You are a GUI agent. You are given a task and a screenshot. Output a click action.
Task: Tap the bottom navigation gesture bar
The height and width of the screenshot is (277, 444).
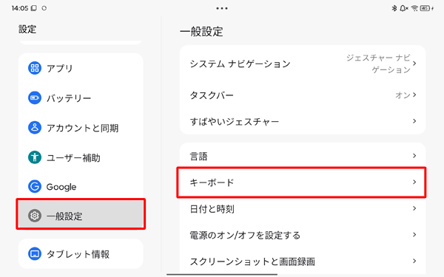pos(222,274)
